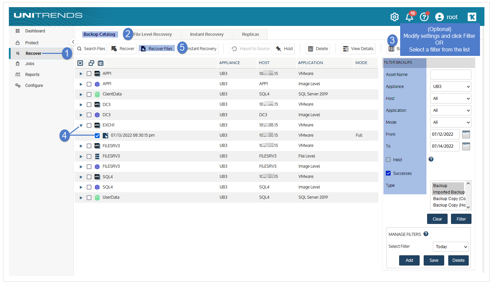
Task: Select the checkbox for APP1 VMware row
Action: point(89,74)
